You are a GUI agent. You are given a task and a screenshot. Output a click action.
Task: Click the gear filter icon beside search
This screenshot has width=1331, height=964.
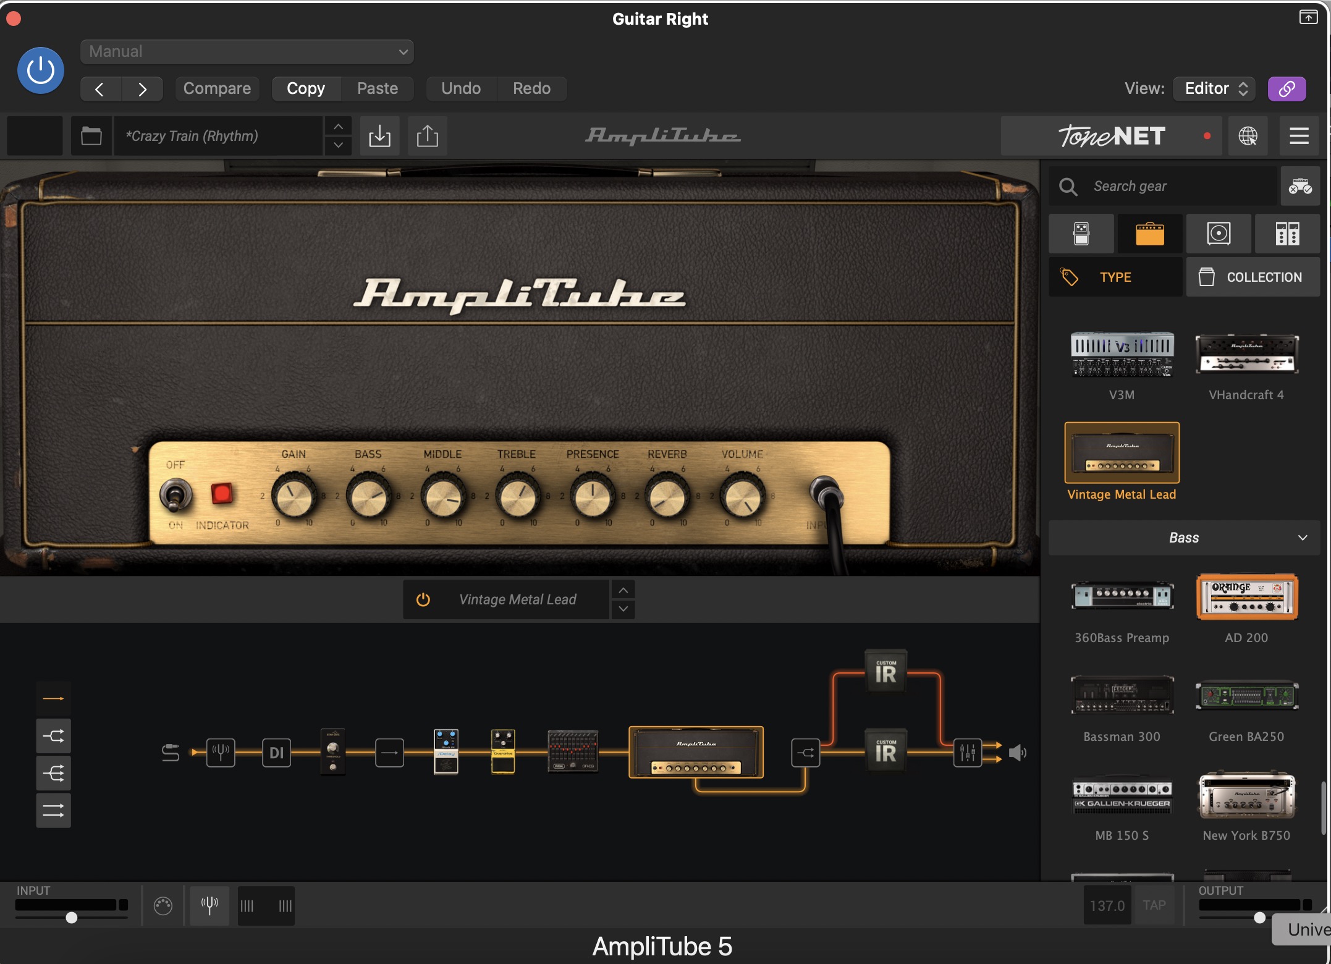[x=1300, y=186]
